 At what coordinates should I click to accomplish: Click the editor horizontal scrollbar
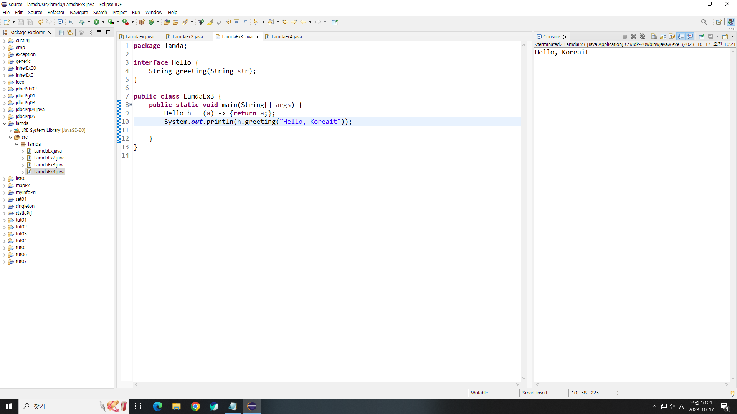(326, 384)
